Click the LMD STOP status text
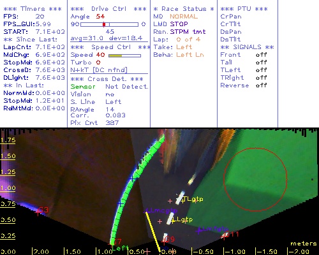 coord(170,24)
